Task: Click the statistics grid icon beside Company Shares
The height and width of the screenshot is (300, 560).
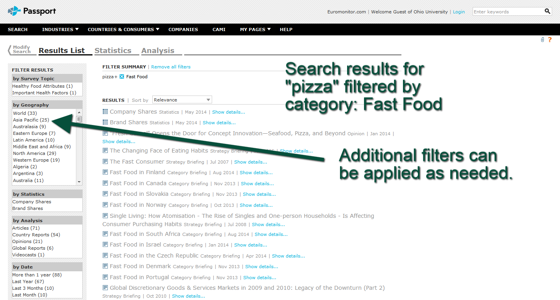Action: click(105, 112)
